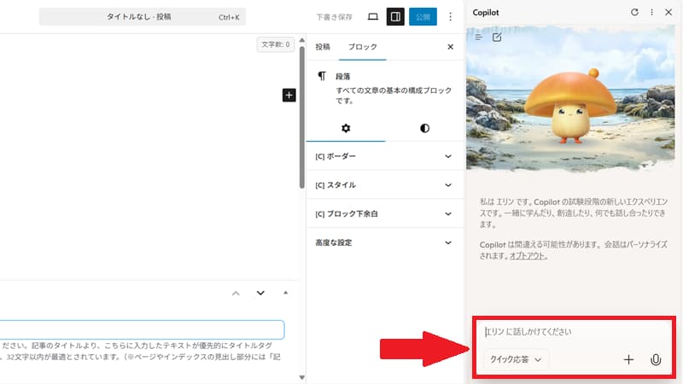Open Copilot pane more options menu
683x384 pixels.
pyautogui.click(x=651, y=12)
